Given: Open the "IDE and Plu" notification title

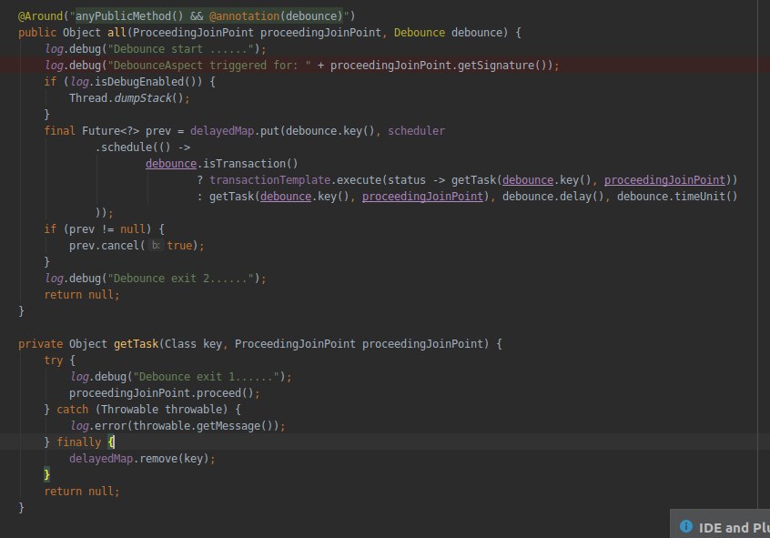Looking at the screenshot, I should [x=734, y=528].
